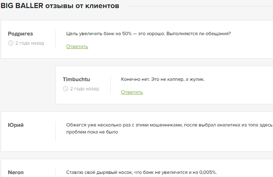Click Ответить under Timbuchtu's reply

(132, 92)
